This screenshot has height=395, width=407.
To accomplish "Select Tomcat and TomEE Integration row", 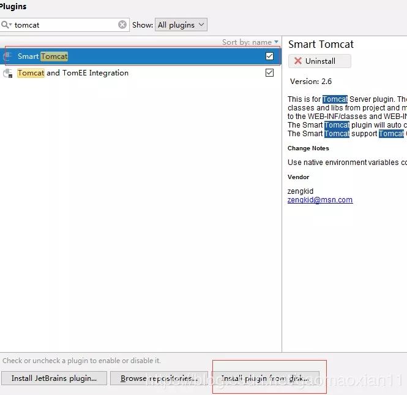I will coord(140,73).
